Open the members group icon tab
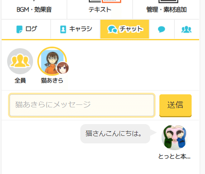205x174 pixels. pyautogui.click(x=187, y=29)
